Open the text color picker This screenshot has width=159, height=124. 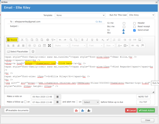tap(120, 46)
